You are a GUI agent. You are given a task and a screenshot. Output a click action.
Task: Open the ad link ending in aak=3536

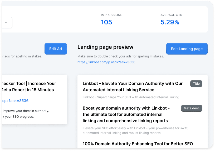(15, 101)
